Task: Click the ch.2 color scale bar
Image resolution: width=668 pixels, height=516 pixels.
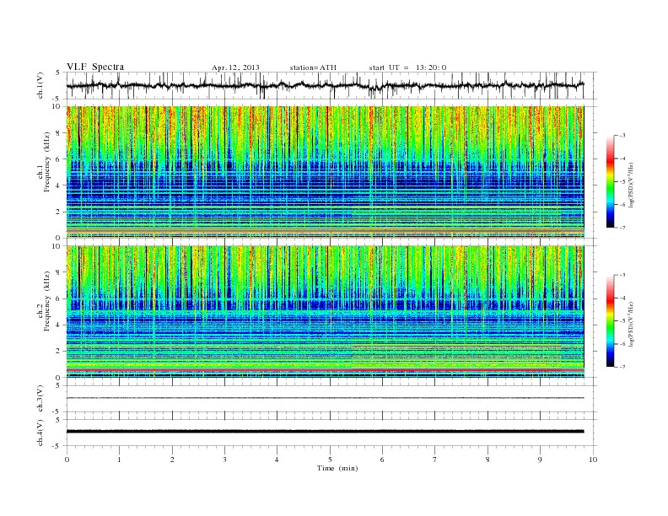Action: pyautogui.click(x=610, y=320)
